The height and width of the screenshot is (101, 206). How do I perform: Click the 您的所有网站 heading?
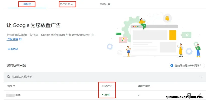coord(16,65)
